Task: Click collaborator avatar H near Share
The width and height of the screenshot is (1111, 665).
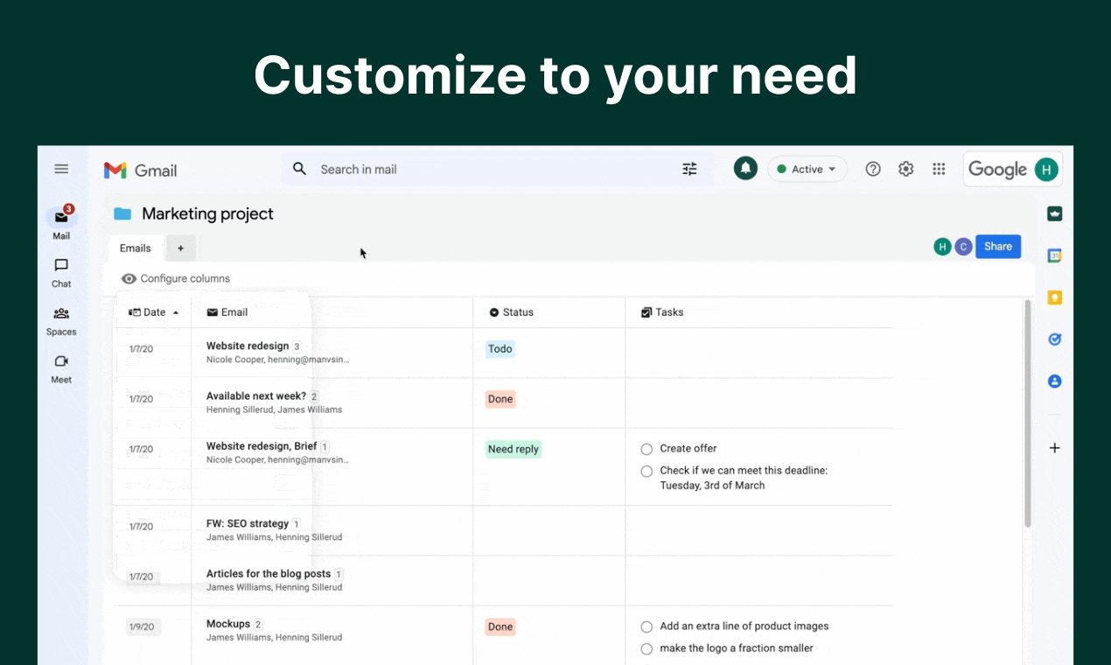Action: coord(942,247)
